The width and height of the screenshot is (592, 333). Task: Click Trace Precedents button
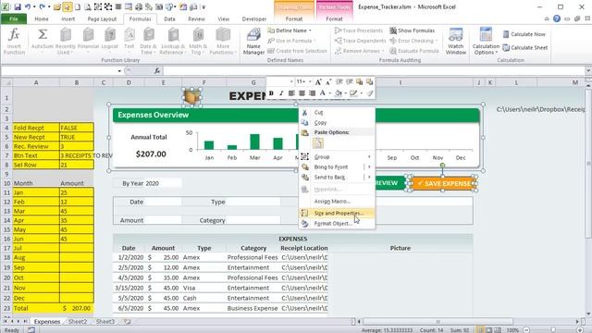(359, 31)
